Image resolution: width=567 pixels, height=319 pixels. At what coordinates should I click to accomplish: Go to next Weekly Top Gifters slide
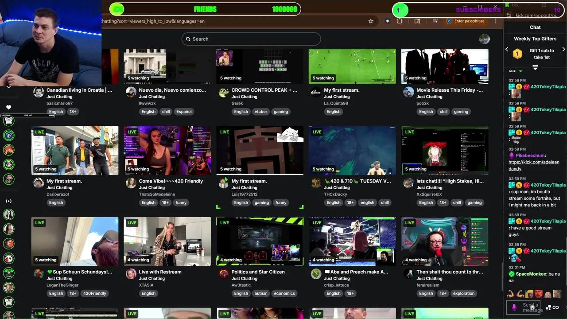(x=563, y=50)
